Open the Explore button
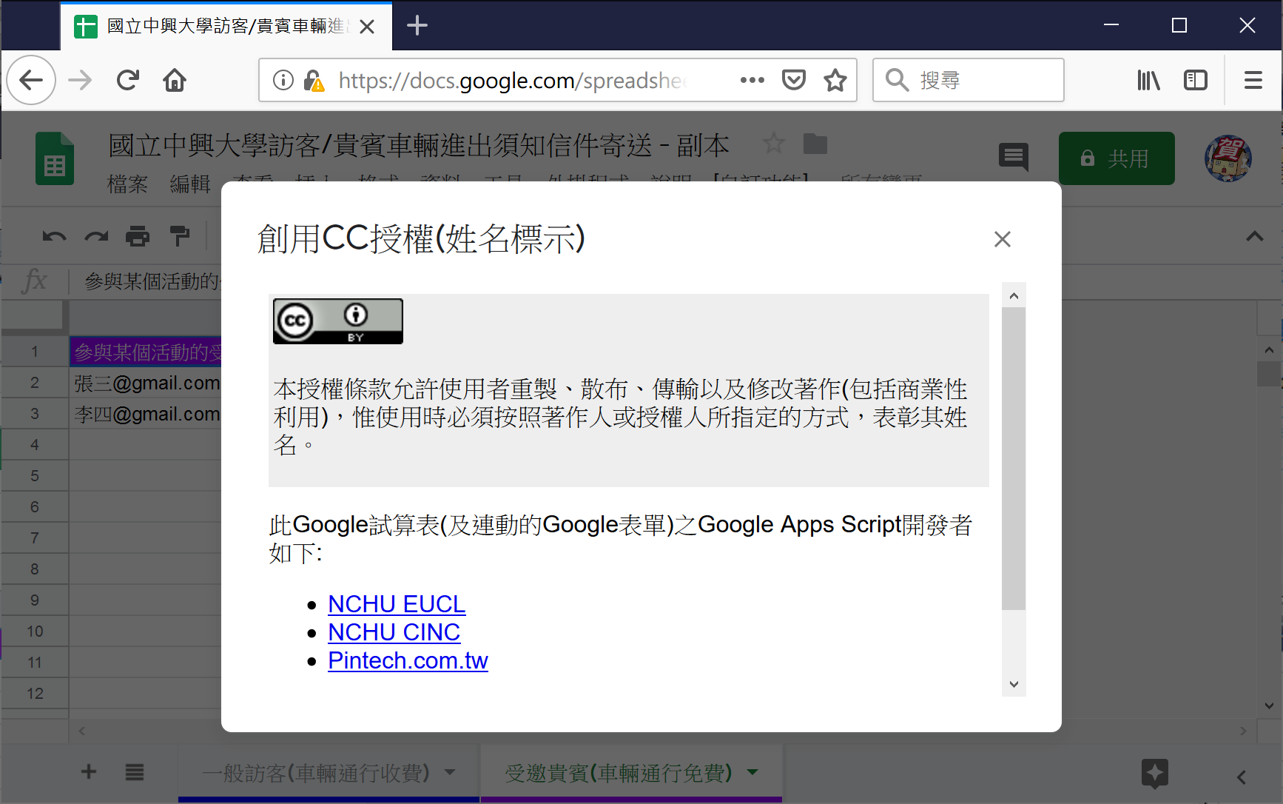 [1154, 774]
